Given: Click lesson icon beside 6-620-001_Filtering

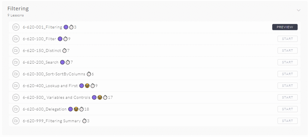Looking at the screenshot, I should tap(16, 27).
